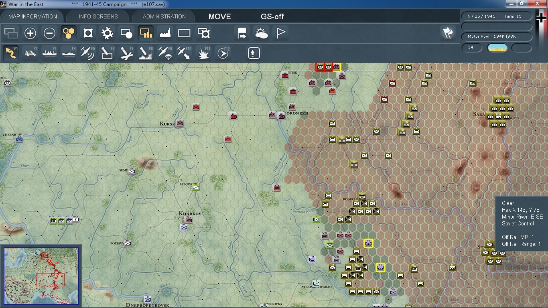This screenshot has height=308, width=548.
Task: Select the red HQ counter at Kharkov
Action: tap(188, 220)
